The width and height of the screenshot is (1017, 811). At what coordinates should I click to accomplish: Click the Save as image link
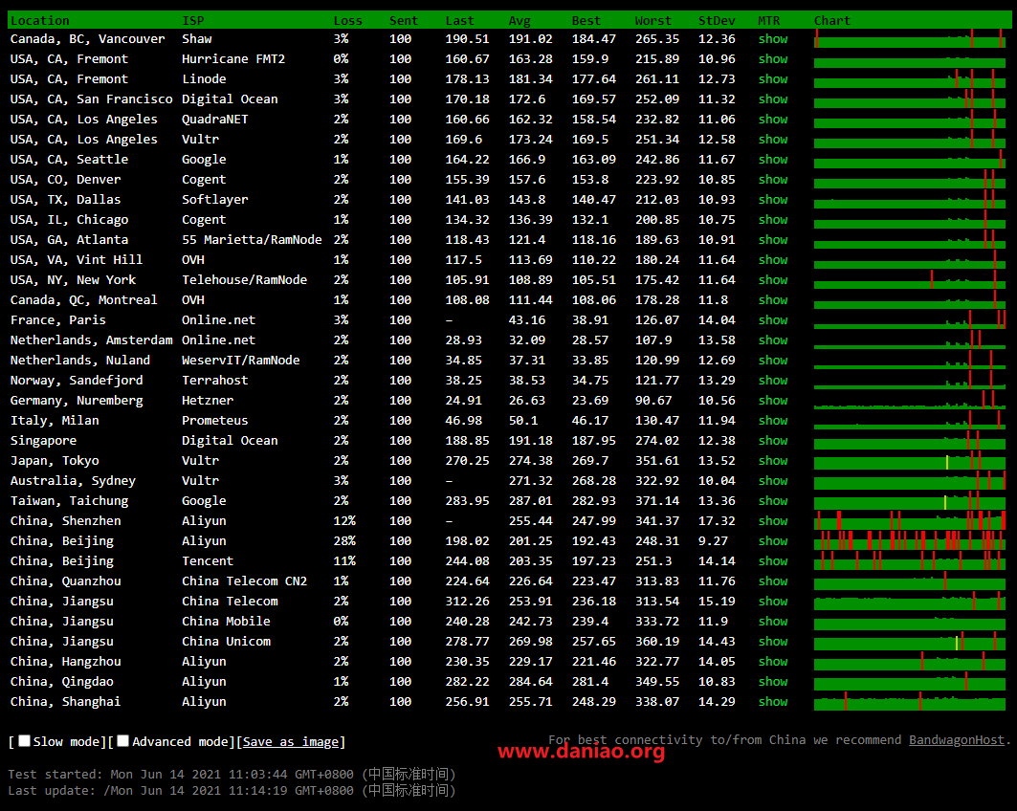(x=291, y=741)
